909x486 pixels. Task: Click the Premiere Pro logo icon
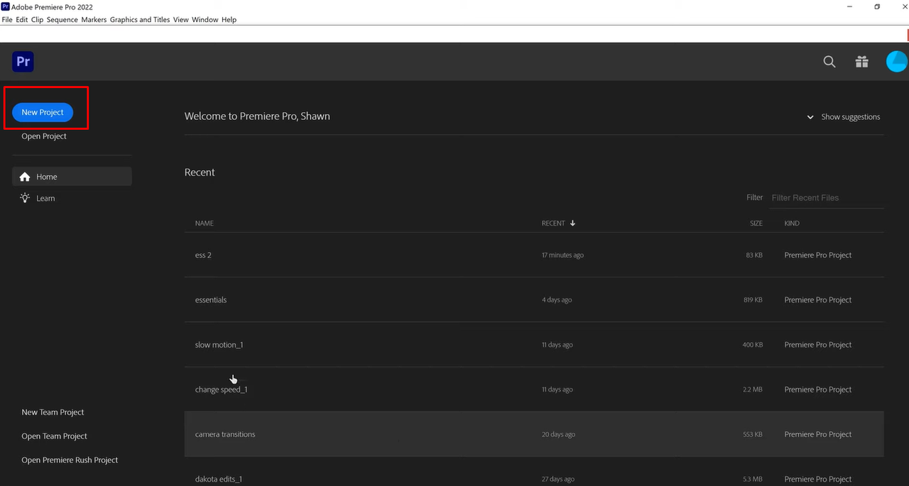click(23, 62)
